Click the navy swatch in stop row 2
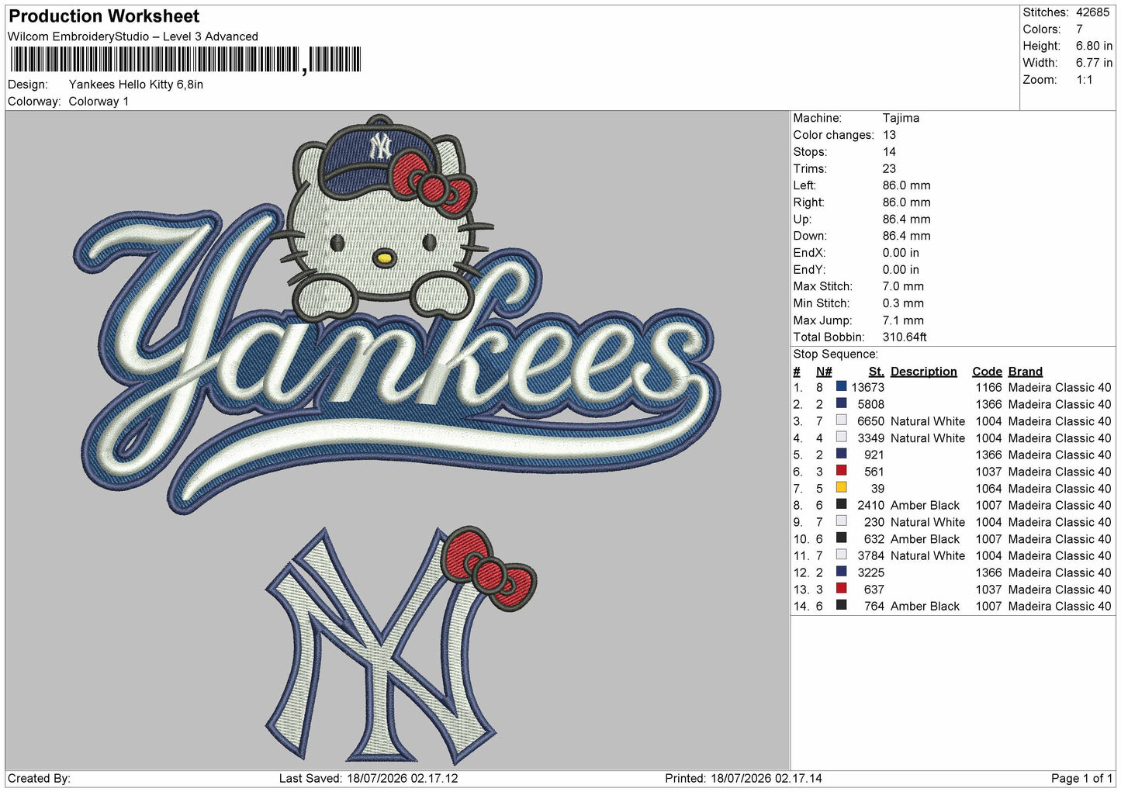1121x792 pixels. 841,403
